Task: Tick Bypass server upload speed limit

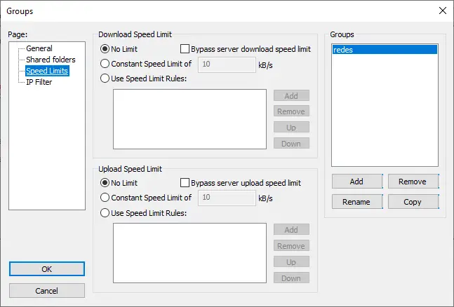Action: click(x=185, y=183)
